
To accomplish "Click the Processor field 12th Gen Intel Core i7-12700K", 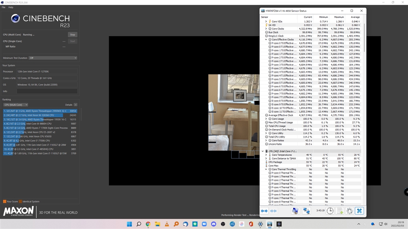I will click(47, 72).
